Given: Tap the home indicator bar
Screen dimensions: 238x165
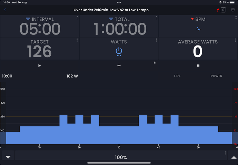Looking at the screenshot, I should 119,163.
